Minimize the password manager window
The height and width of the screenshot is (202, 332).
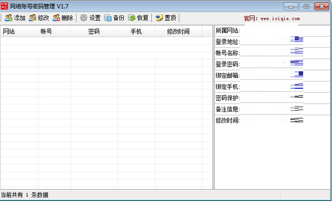(x=291, y=6)
